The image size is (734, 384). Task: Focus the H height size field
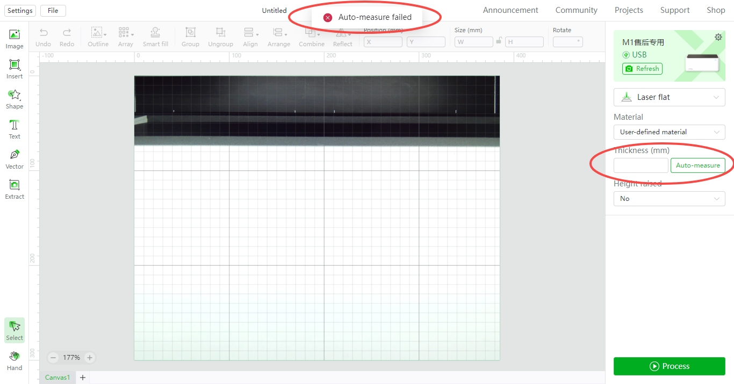524,42
